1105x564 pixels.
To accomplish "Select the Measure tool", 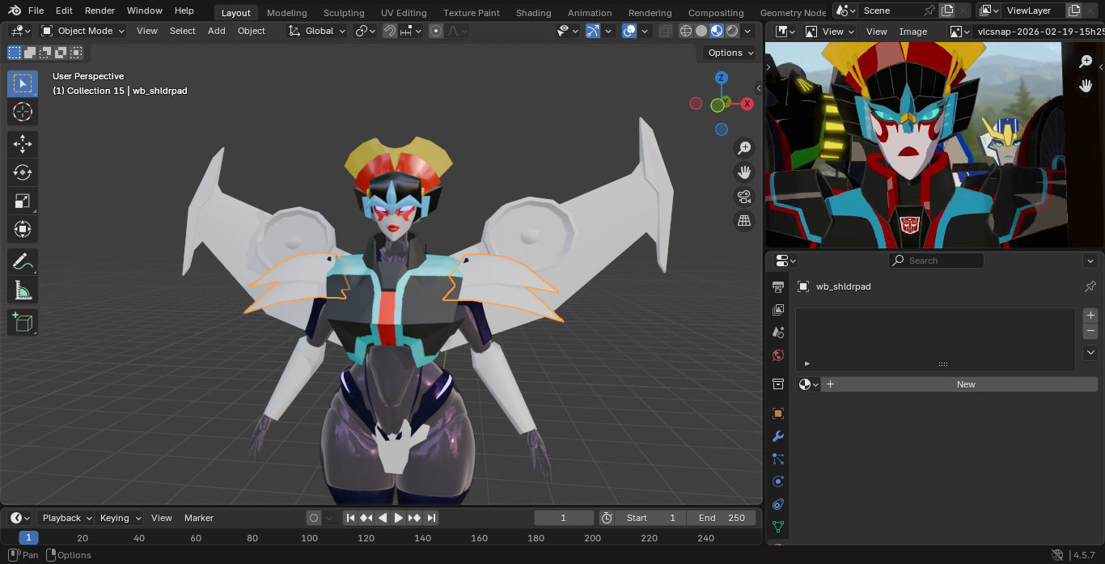I will click(x=23, y=290).
